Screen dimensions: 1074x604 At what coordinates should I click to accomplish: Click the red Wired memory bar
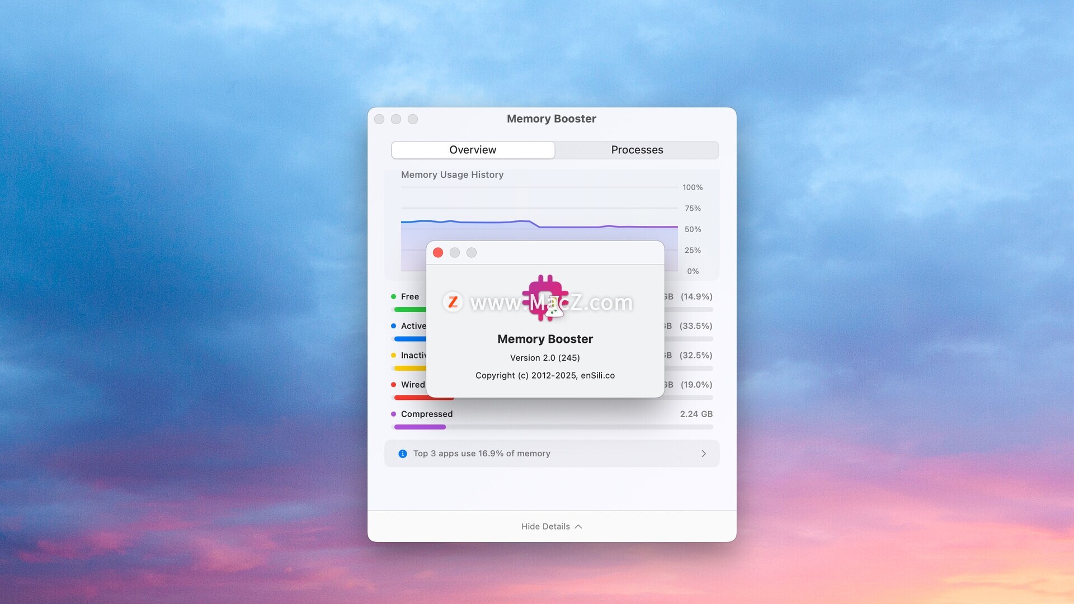(409, 398)
